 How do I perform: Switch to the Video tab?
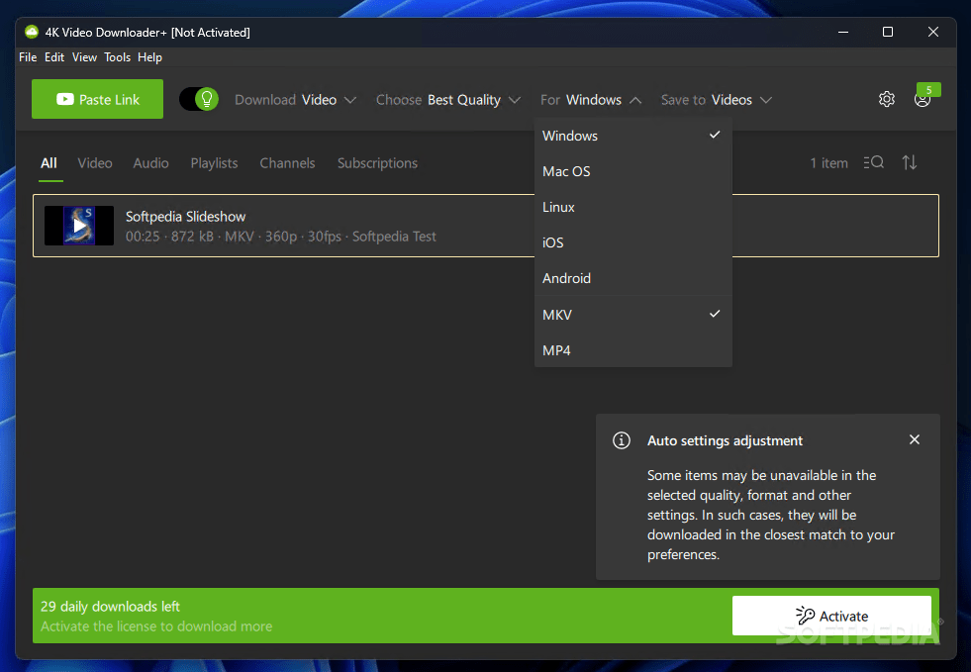95,163
